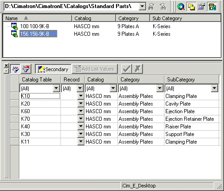Viewport: 224px width, 191px height.
Task: Open the Catalog Table (All) filter dropdown
Action: [x=56, y=88]
